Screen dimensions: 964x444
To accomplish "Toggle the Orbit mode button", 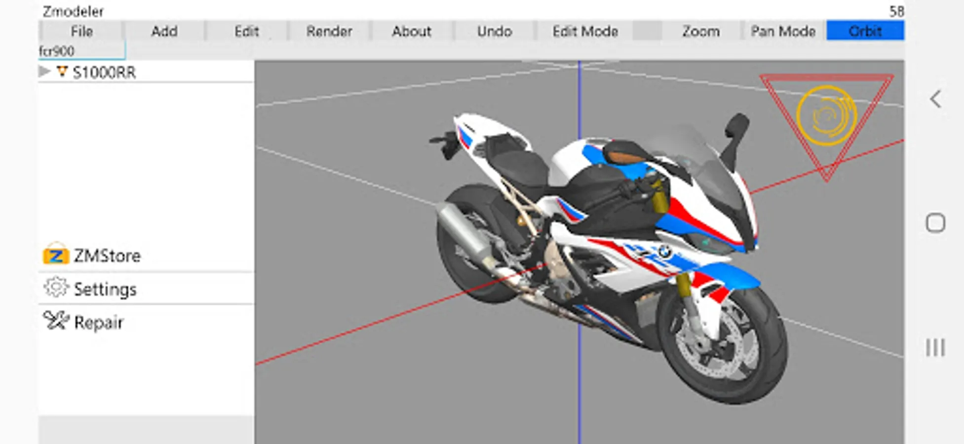I will 865,31.
